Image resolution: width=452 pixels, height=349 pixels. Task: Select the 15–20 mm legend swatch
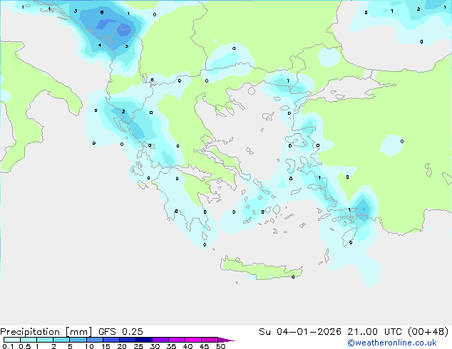111,340
